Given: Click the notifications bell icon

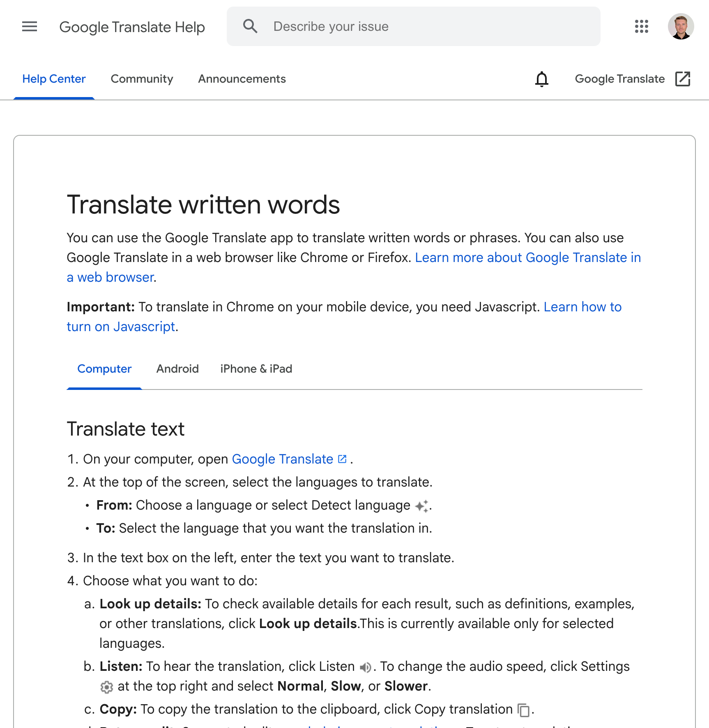Looking at the screenshot, I should point(542,79).
